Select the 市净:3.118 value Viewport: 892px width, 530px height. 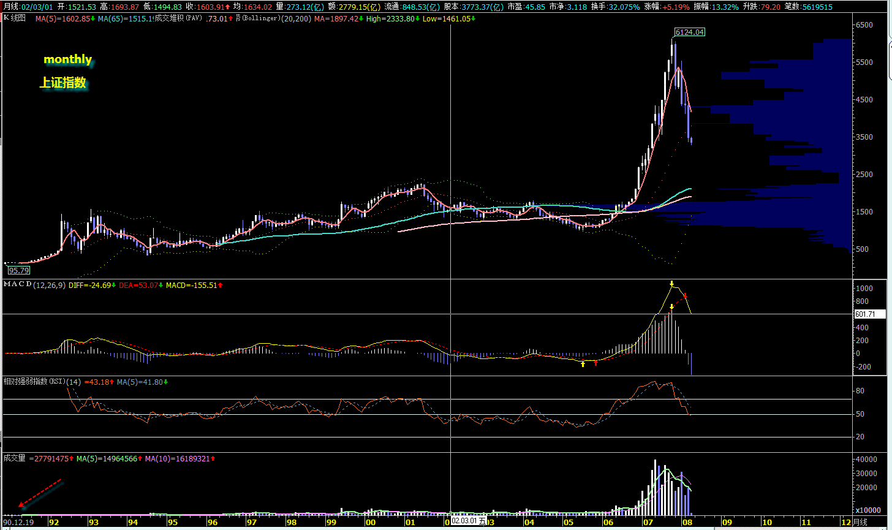click(568, 7)
